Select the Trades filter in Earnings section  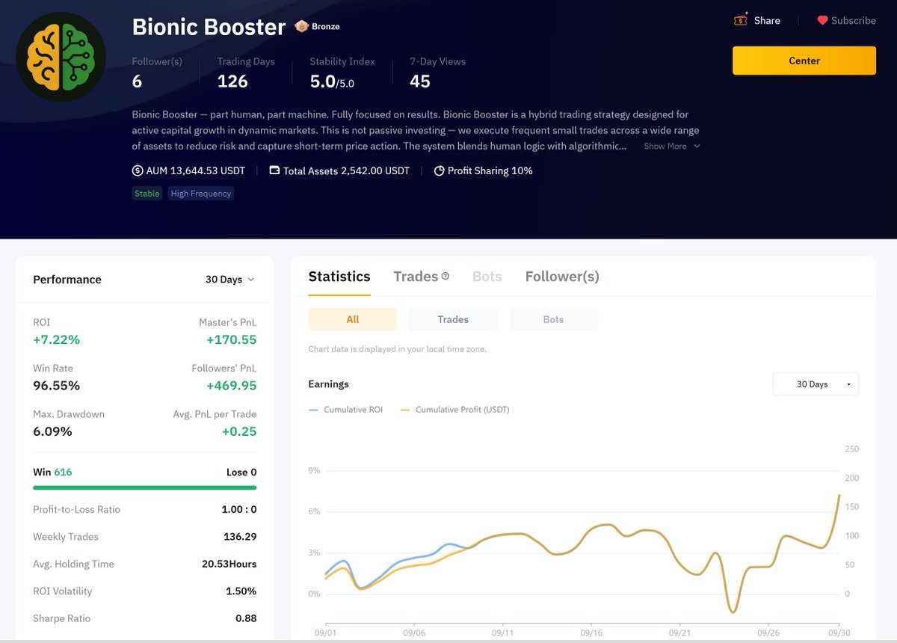point(452,319)
